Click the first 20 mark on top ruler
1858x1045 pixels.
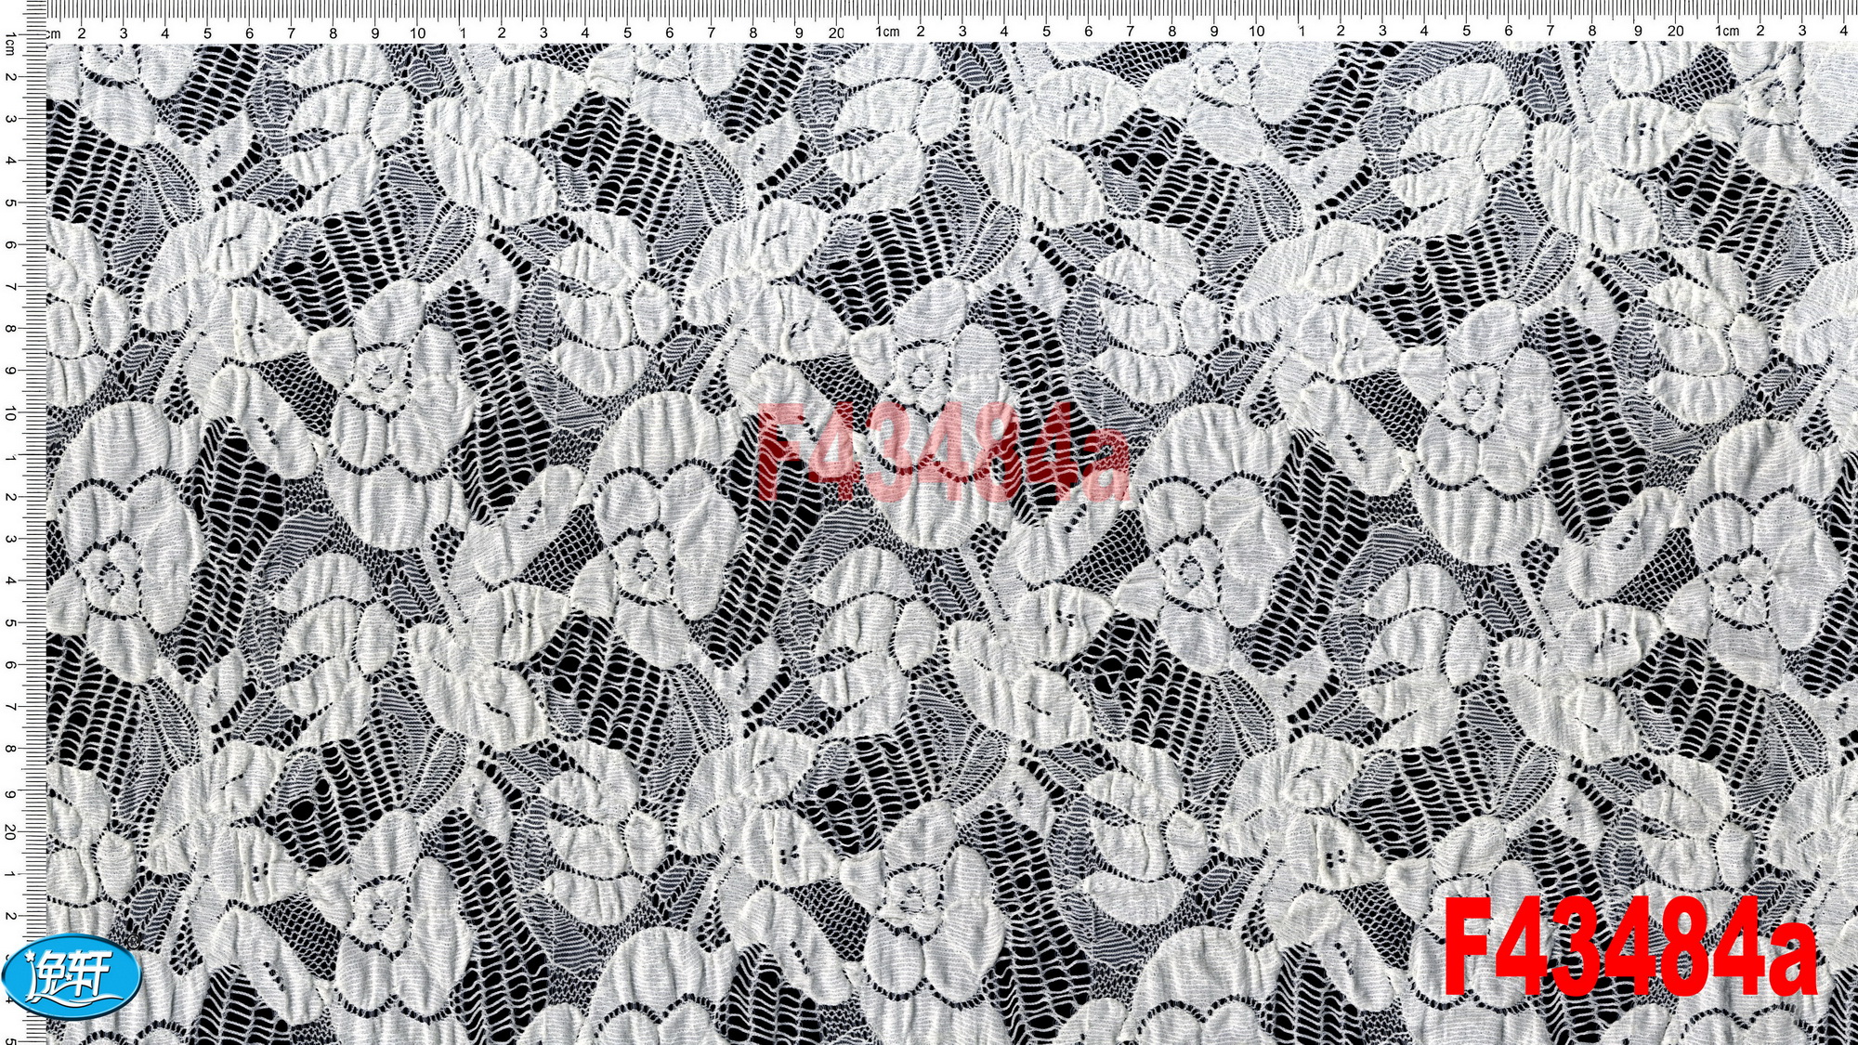[836, 33]
